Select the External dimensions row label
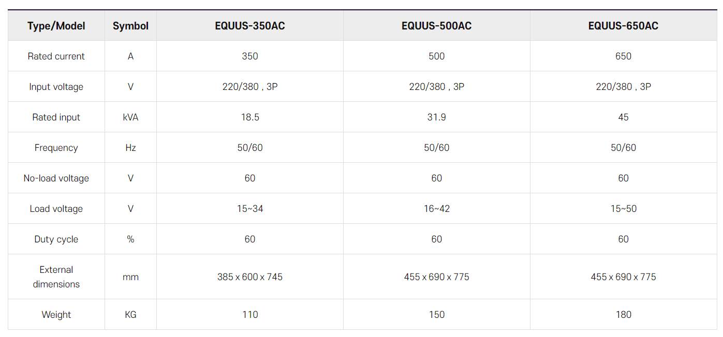The width and height of the screenshot is (723, 337). (x=56, y=277)
